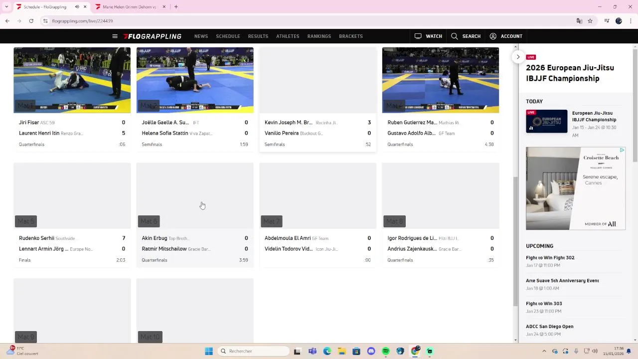Click the sidebar vertical scrollbar
Screen dimensions: 638x359
(x=635, y=105)
